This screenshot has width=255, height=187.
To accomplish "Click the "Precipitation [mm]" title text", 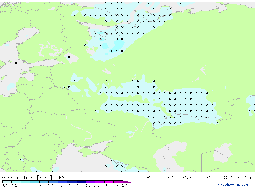I will (26, 178).
